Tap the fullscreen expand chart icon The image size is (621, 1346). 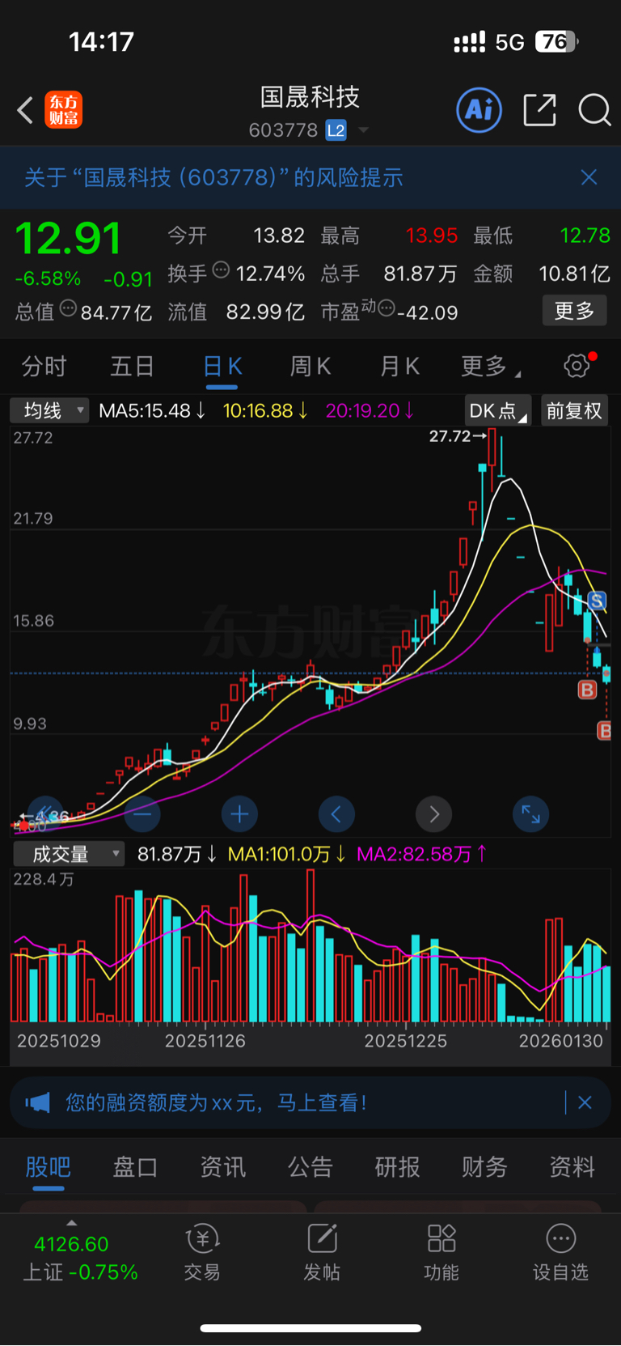(530, 814)
